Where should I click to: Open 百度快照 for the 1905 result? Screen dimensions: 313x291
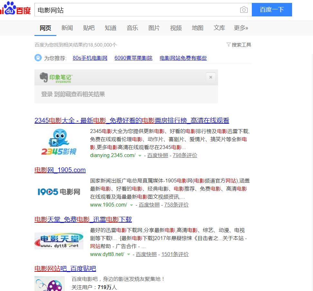(149, 205)
